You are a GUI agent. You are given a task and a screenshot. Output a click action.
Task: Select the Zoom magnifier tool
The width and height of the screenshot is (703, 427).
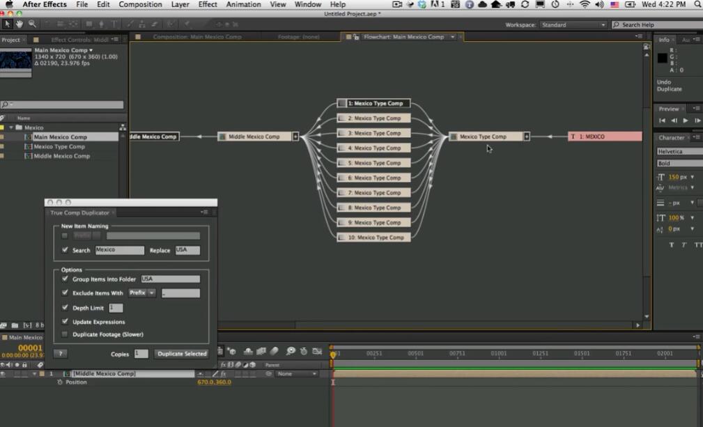pos(32,24)
